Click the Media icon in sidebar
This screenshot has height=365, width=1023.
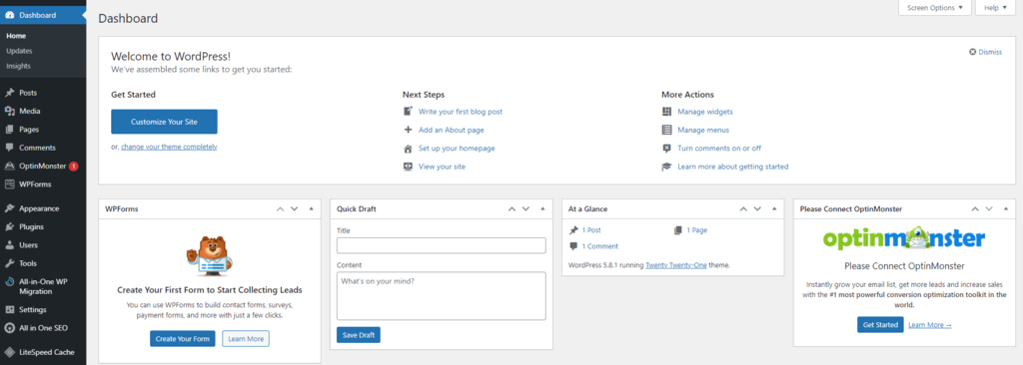(x=9, y=112)
